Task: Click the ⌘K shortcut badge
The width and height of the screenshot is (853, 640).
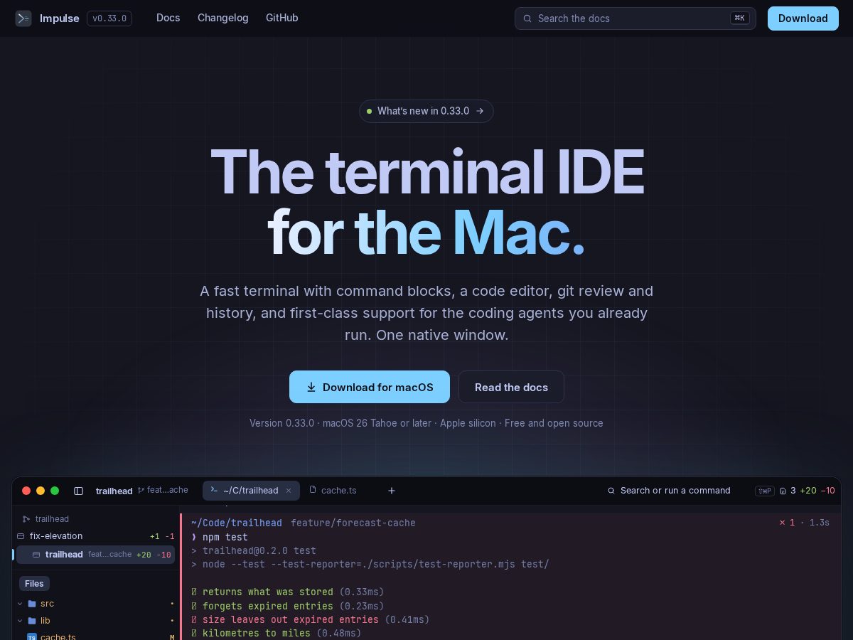Action: (739, 18)
